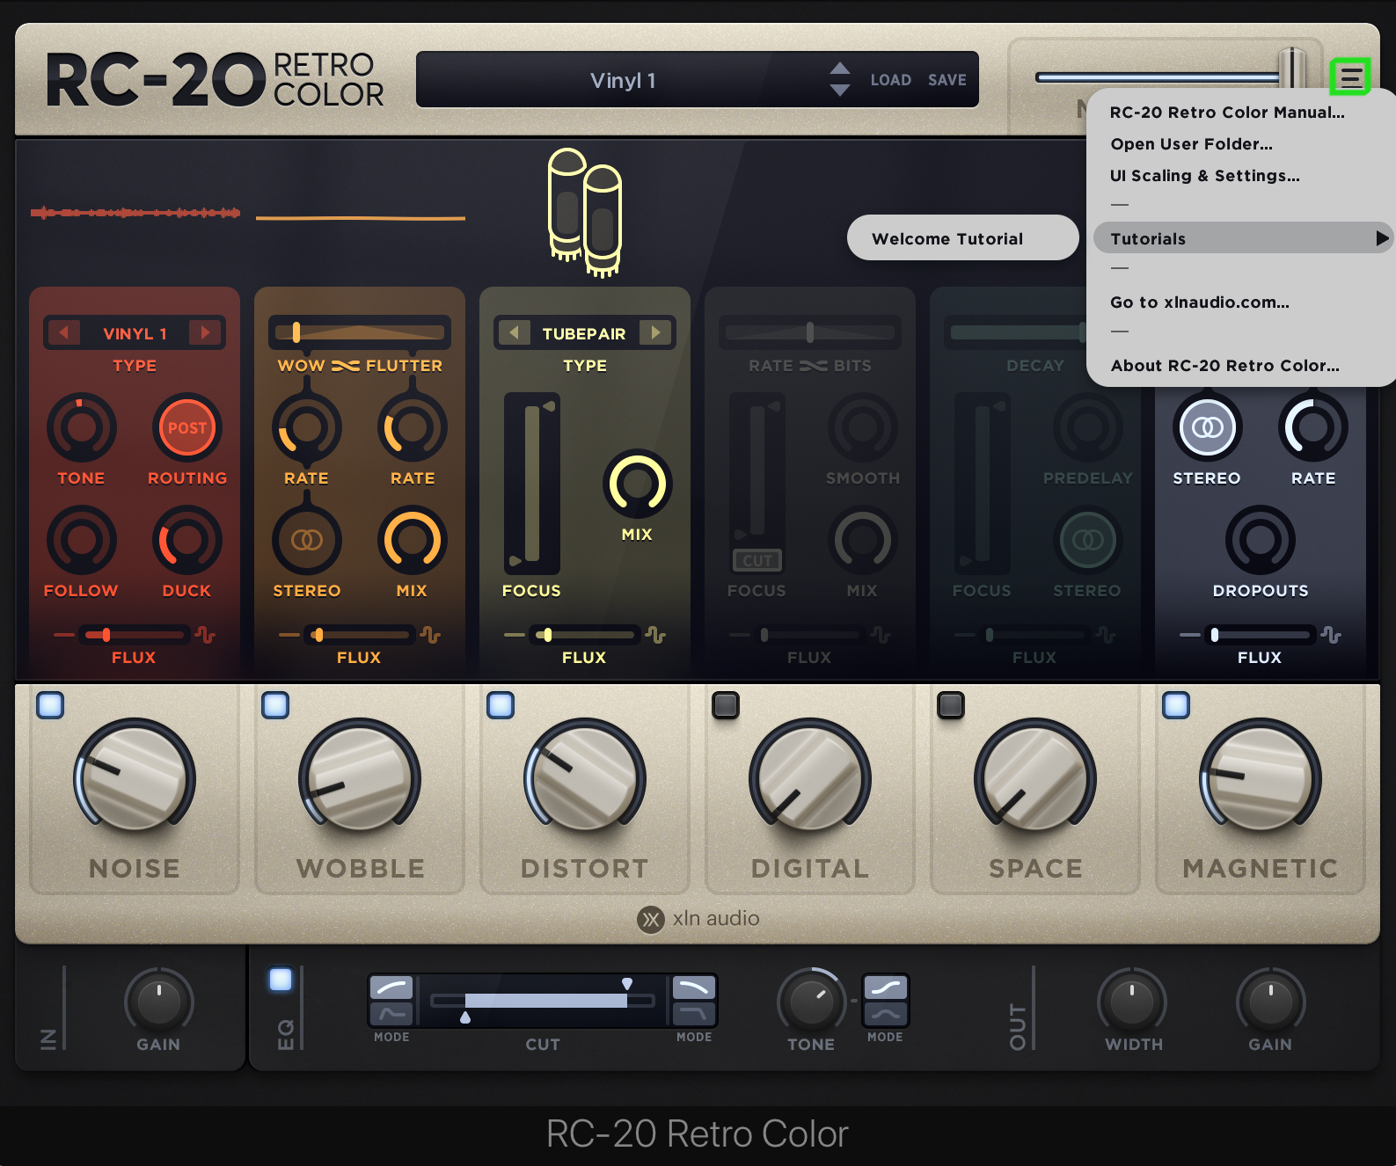Click the Magnetic RATE knob
This screenshot has width=1396, height=1166.
(x=1312, y=427)
